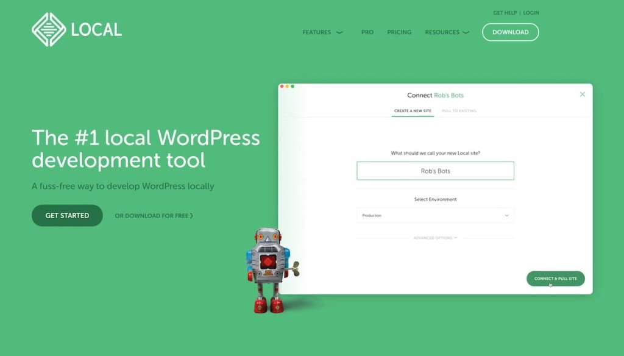624x356 pixels.
Task: Click the yellow window minimize dot
Action: pyautogui.click(x=288, y=87)
